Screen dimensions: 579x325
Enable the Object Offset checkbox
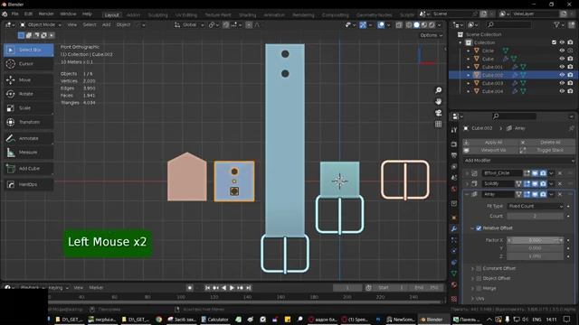[479, 278]
